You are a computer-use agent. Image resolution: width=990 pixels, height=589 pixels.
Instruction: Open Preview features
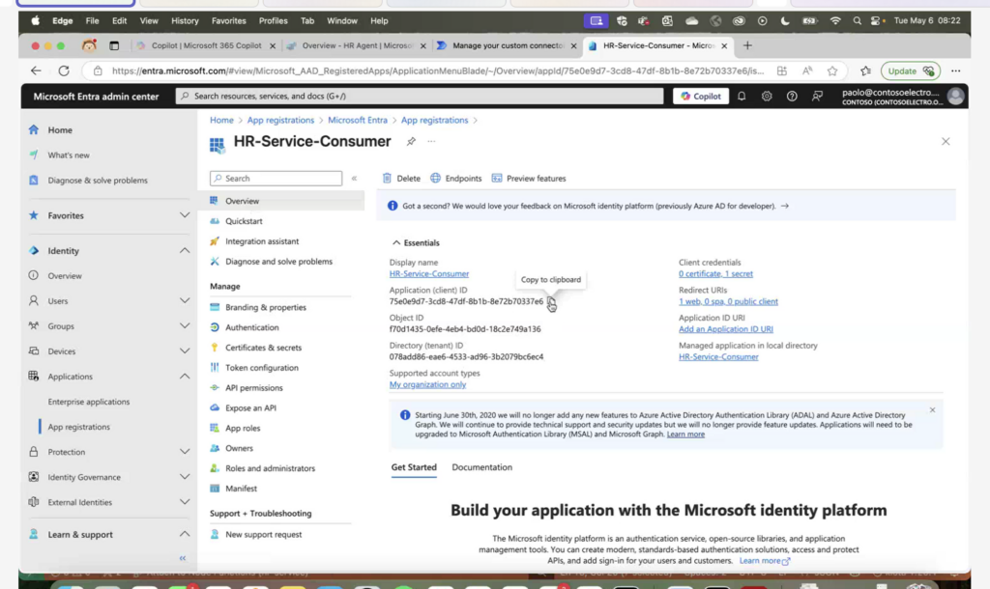[529, 179]
